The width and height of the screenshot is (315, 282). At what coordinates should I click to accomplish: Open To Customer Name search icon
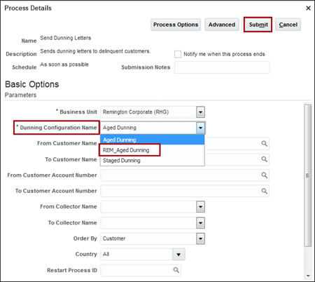(264, 159)
